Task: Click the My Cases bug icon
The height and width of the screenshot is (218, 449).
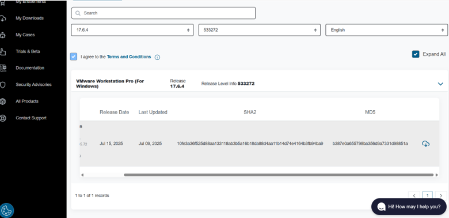Action: click(2, 35)
